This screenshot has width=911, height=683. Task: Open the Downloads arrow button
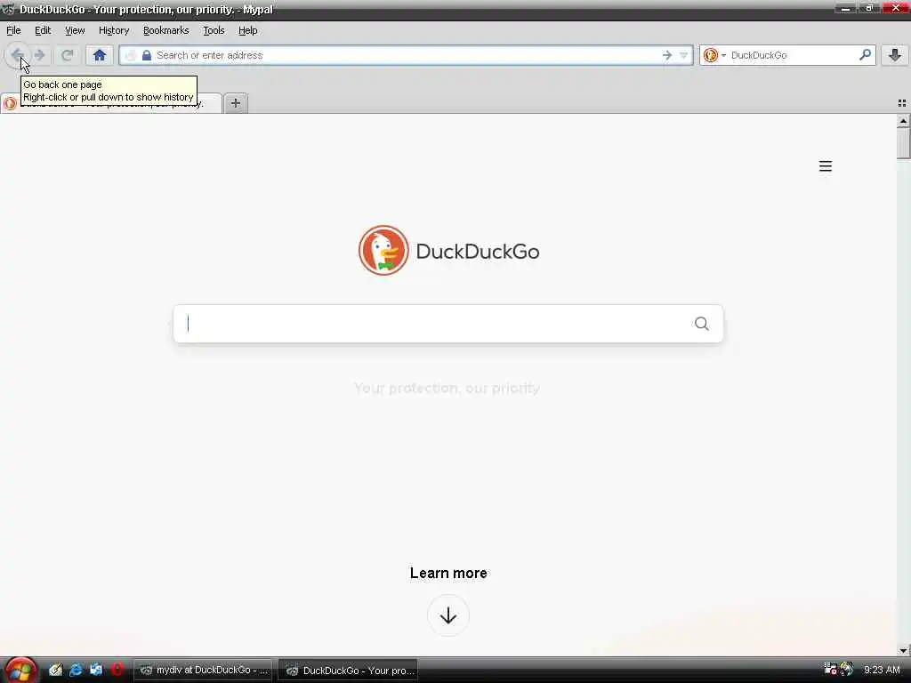tap(895, 55)
